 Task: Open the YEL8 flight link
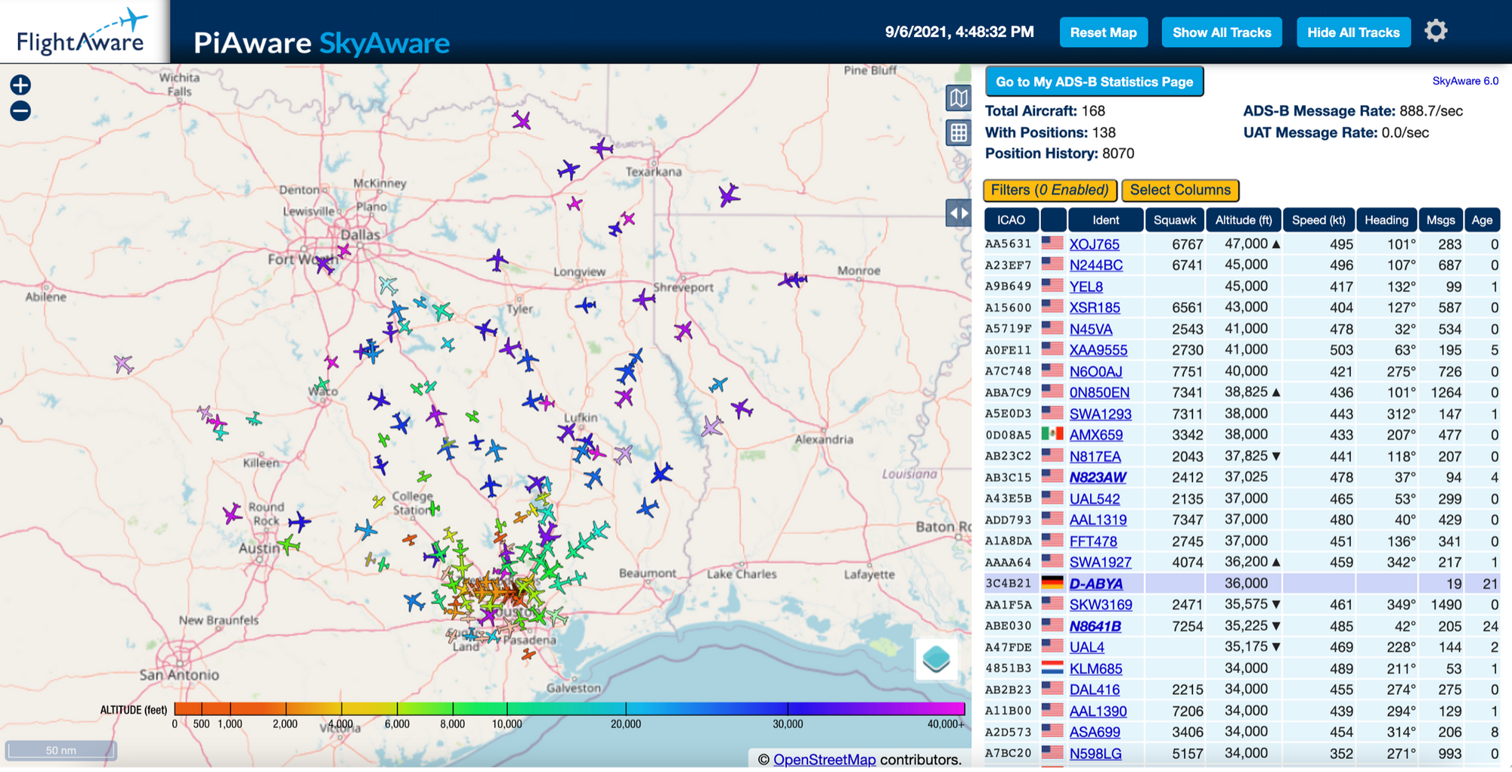1086,287
